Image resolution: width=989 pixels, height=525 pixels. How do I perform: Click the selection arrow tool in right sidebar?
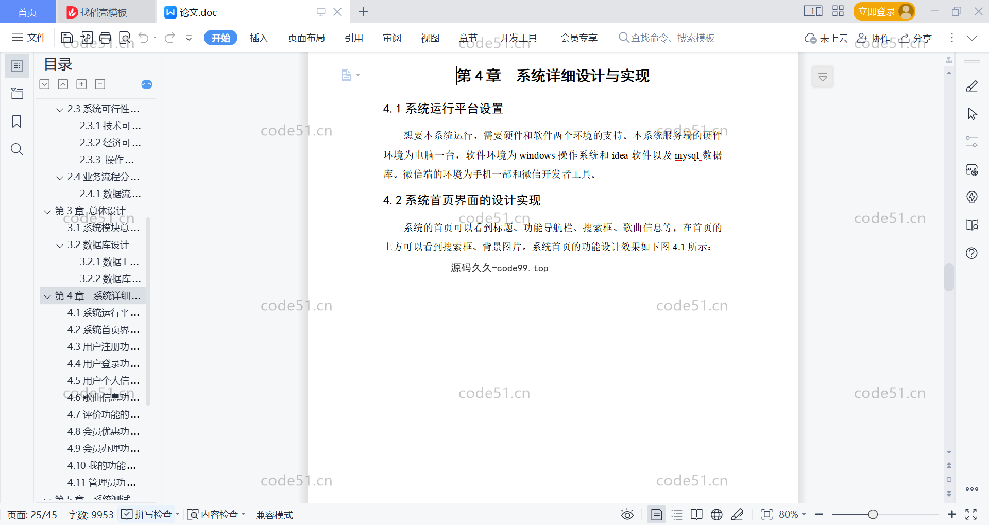[x=972, y=114]
